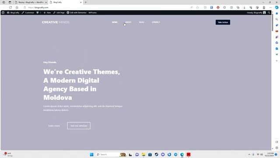Click the browser refresh button

coord(10,7)
